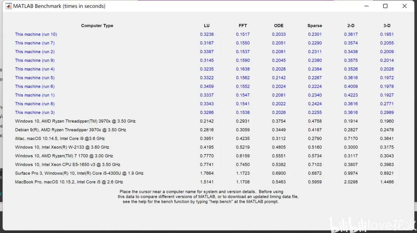Click 3-D value 0.1972 for run 5

[387, 78]
